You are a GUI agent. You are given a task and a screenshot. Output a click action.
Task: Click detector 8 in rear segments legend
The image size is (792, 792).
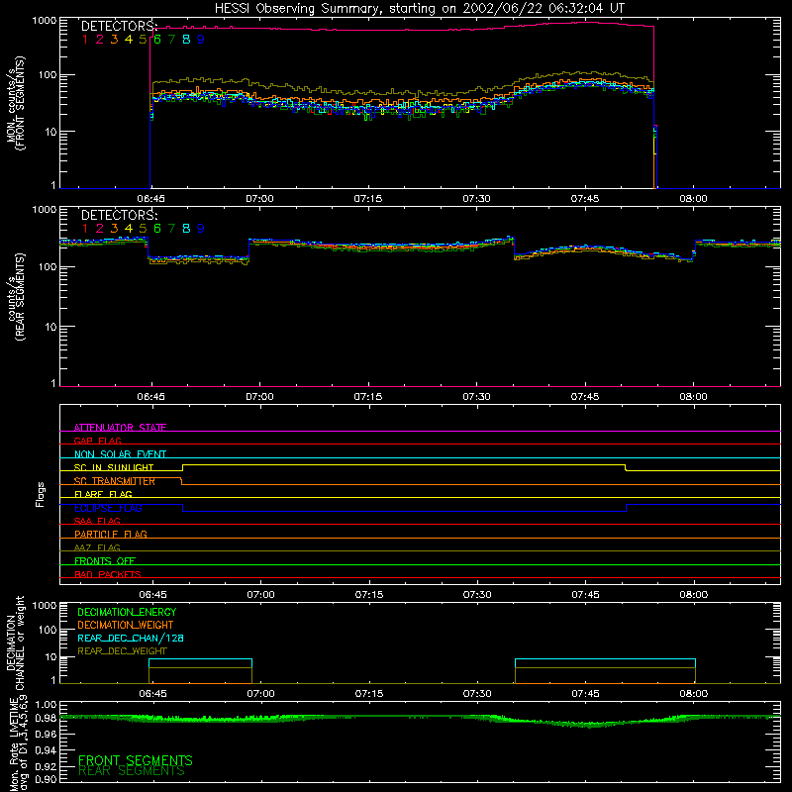186,229
